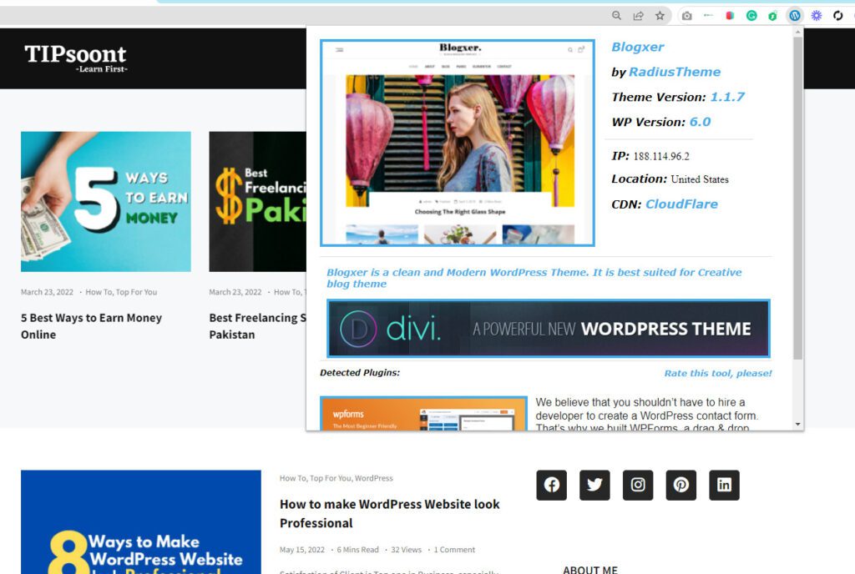Click the Blogxer theme name link
Screen dimensions: 855x574
637,47
